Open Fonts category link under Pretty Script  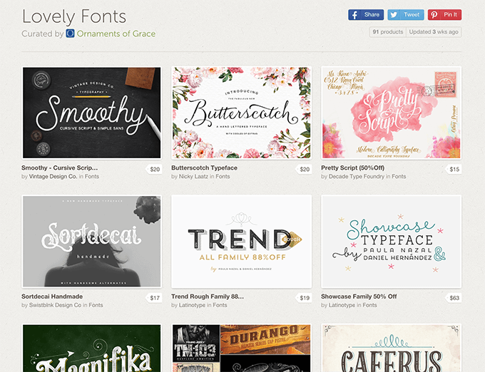tap(399, 177)
